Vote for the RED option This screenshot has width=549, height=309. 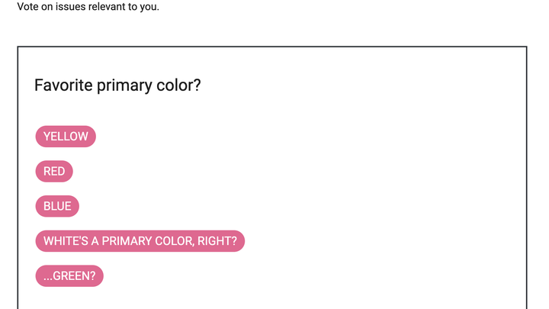[54, 172]
